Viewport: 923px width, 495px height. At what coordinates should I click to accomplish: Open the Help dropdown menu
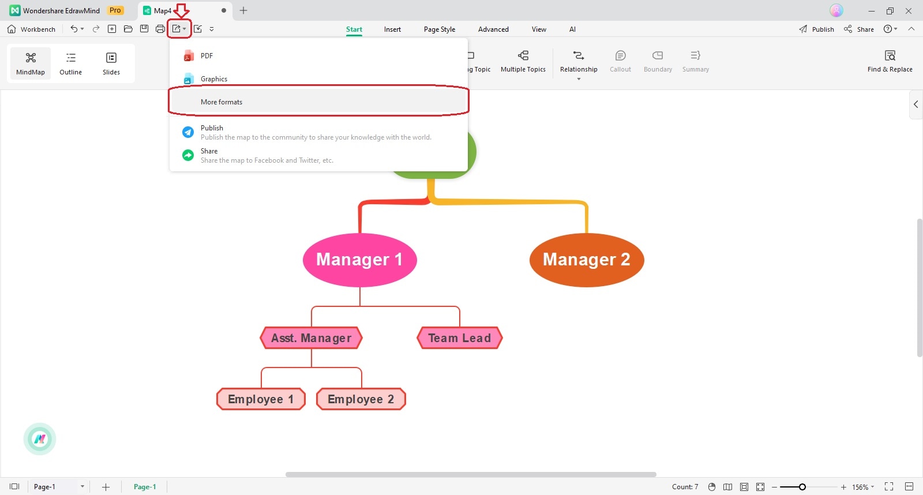891,29
